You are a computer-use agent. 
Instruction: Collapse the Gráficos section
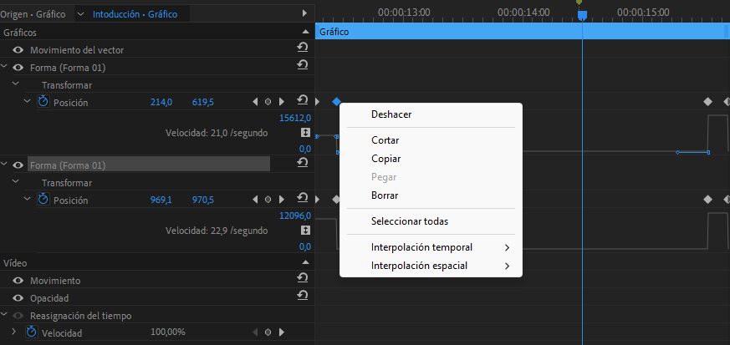point(305,32)
